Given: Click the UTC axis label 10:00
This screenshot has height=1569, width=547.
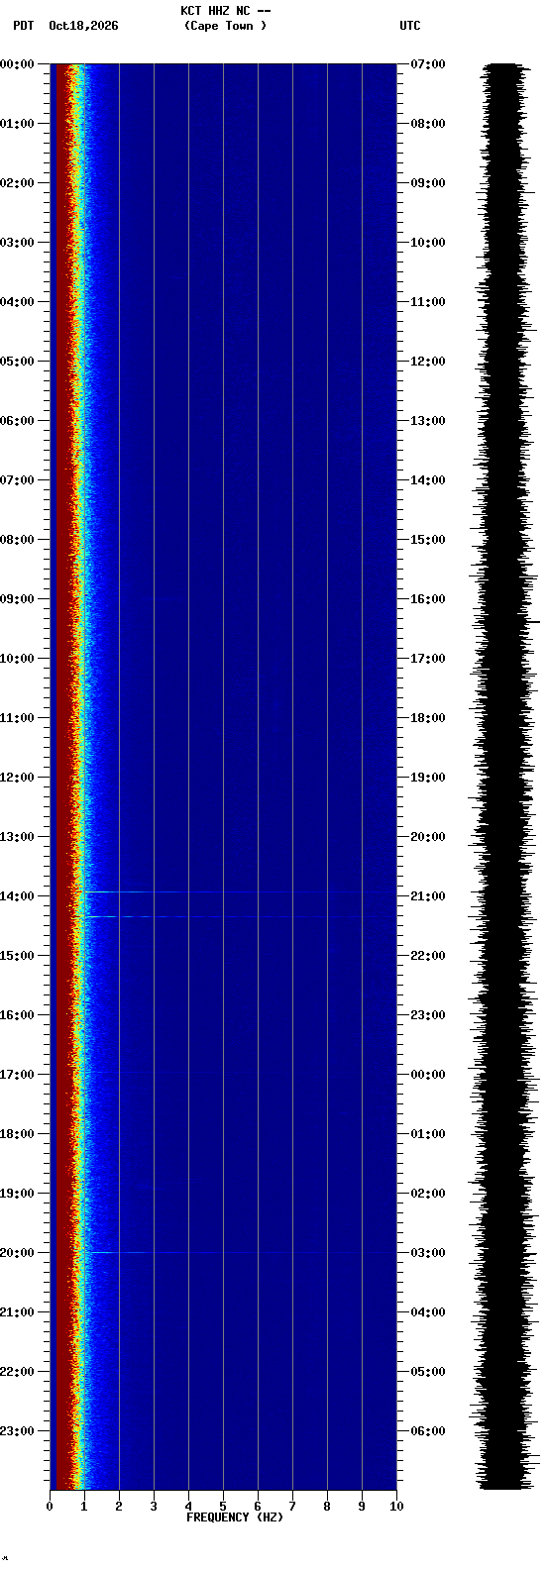Looking at the screenshot, I should click(428, 243).
